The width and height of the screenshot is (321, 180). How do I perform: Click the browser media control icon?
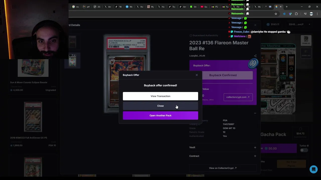coord(305,14)
